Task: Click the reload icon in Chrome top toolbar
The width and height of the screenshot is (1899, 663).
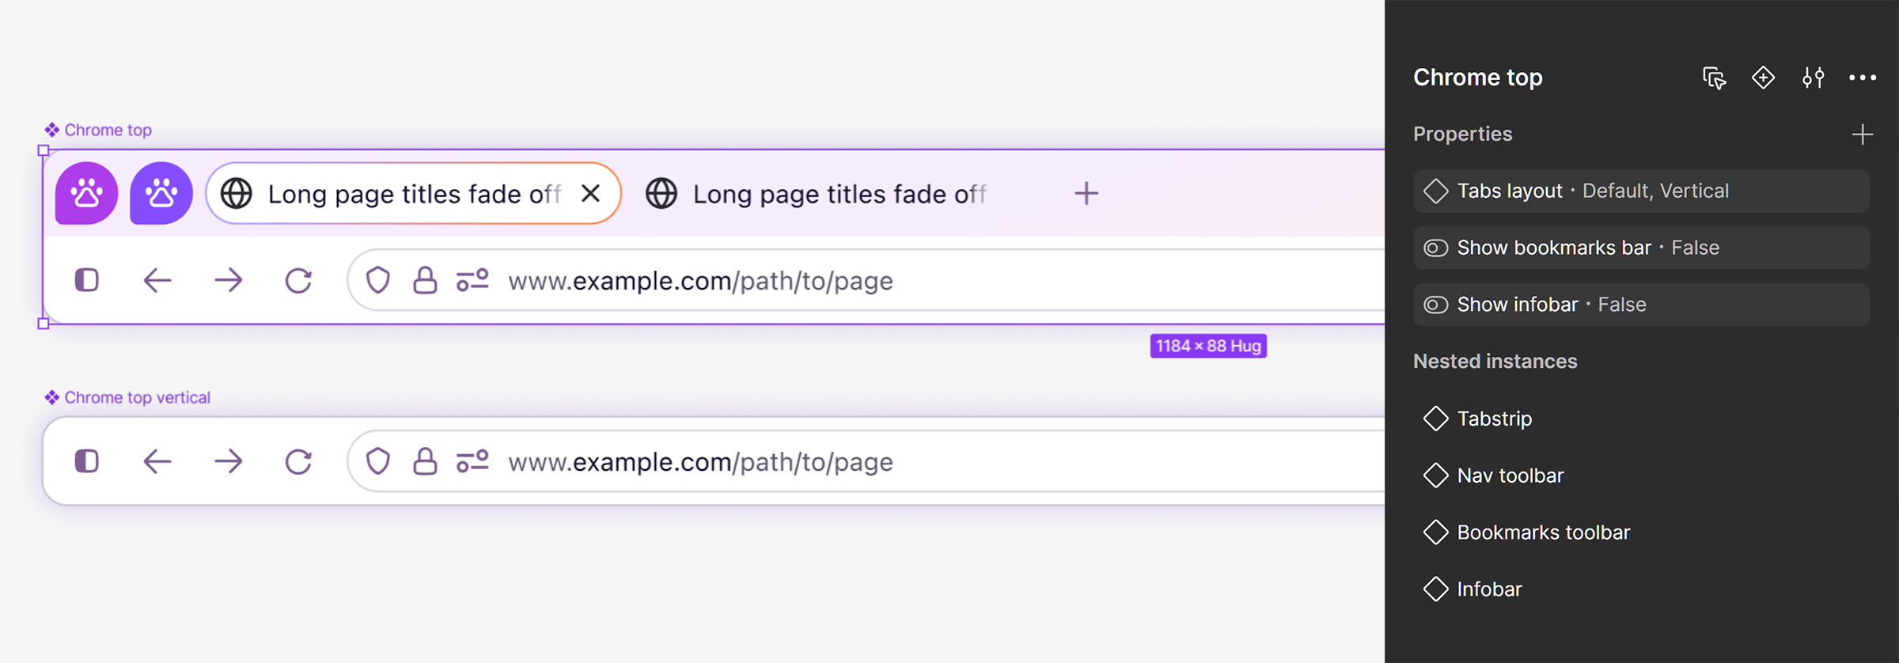Action: (x=298, y=280)
